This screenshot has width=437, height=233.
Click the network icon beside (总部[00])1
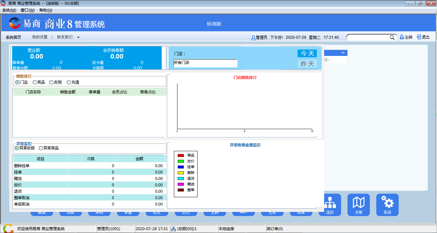pos(173,229)
